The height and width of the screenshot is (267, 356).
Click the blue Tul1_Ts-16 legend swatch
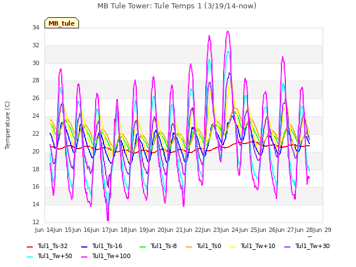[84, 247]
